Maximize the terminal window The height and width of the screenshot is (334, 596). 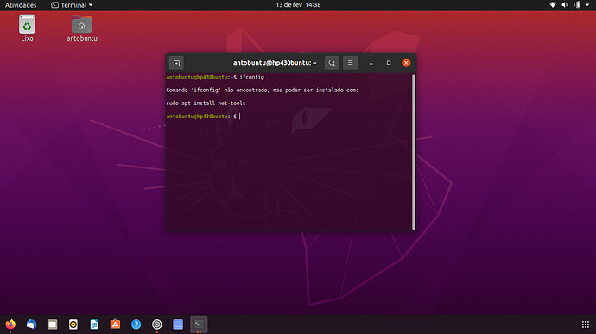(389, 63)
